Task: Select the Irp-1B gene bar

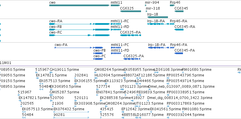Action: click(x=157, y=17)
